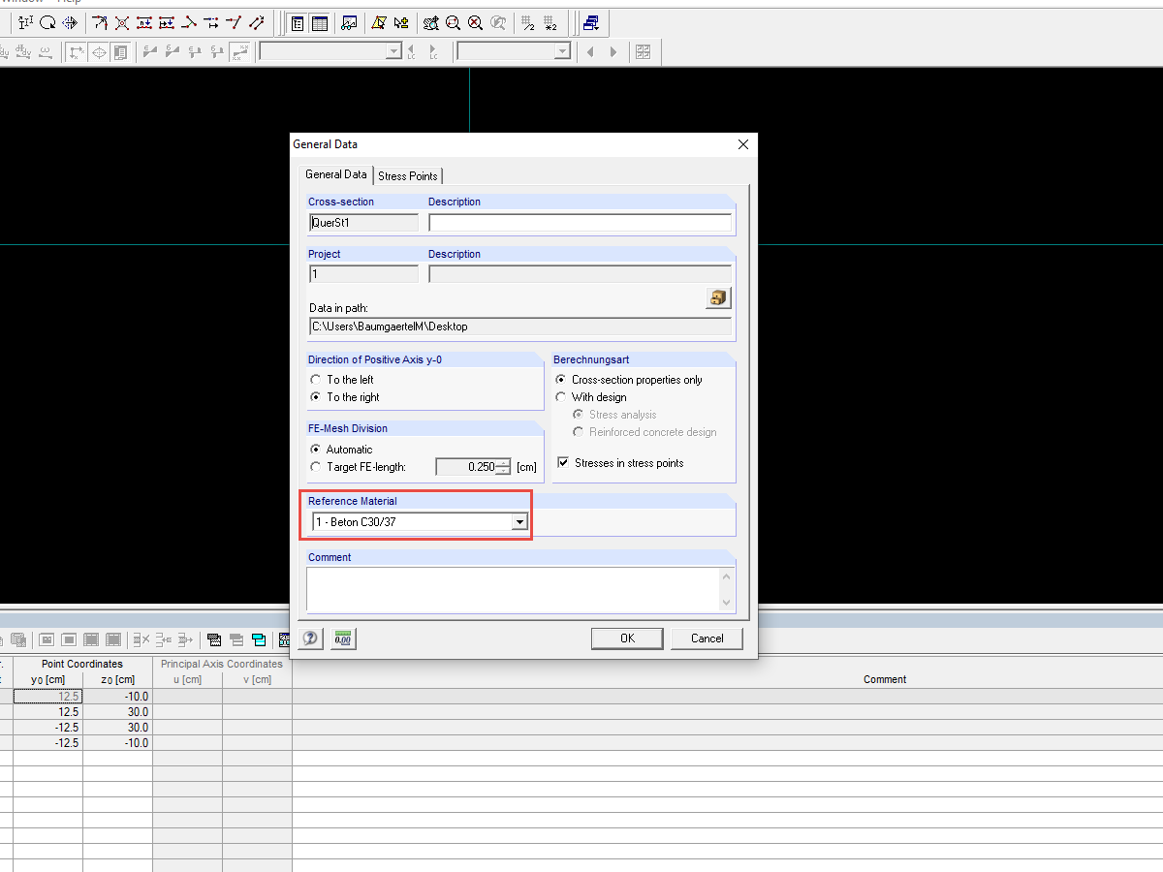
Task: Close the General Data dialog
Action: (743, 144)
